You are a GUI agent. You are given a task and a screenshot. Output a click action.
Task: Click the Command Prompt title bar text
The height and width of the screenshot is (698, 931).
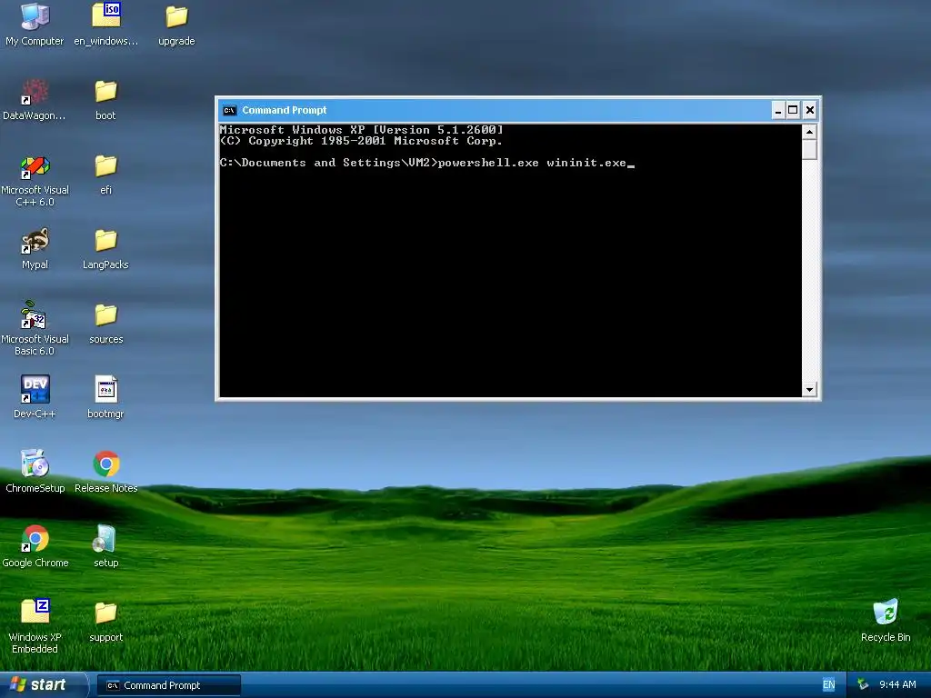(x=285, y=110)
